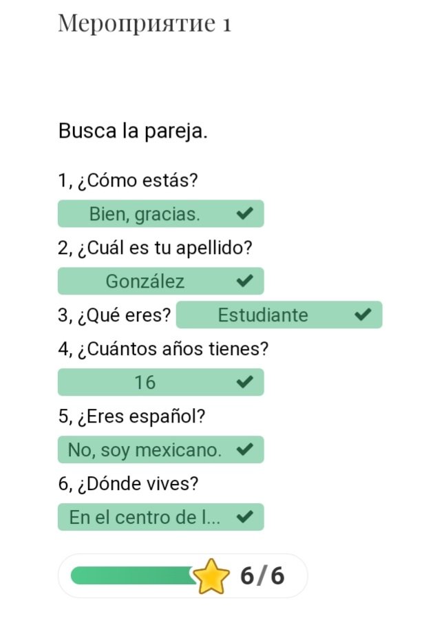Image resolution: width=433 pixels, height=627 pixels.
Task: Open the 'Bien, gracias.' answer dropdown
Action: (x=145, y=214)
